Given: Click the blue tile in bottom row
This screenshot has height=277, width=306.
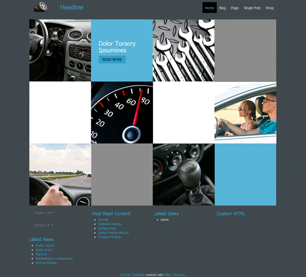Looking at the screenshot, I should pyautogui.click(x=245, y=174).
